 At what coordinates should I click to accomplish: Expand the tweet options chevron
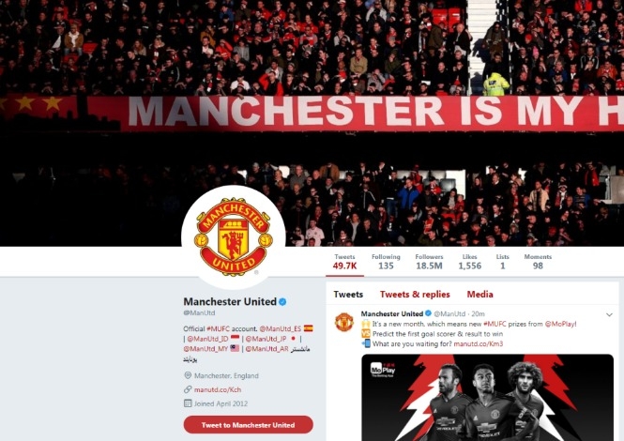pos(609,315)
